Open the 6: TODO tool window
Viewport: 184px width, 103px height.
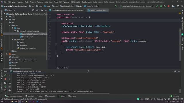tap(72, 96)
